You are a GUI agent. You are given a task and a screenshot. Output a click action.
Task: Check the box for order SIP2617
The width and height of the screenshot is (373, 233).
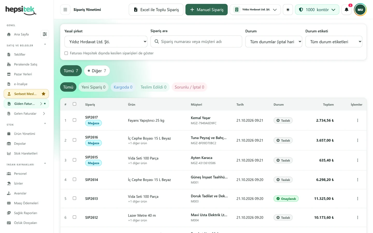[74, 120]
